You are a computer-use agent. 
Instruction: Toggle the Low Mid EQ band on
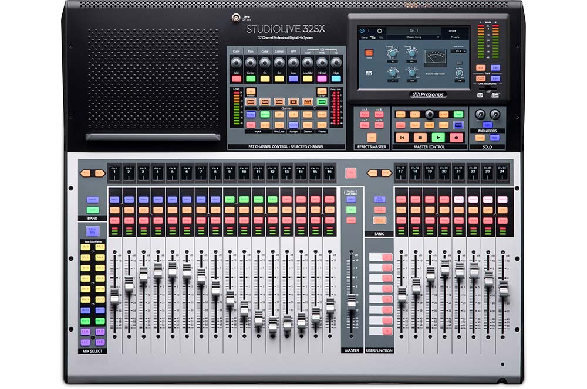(307, 77)
